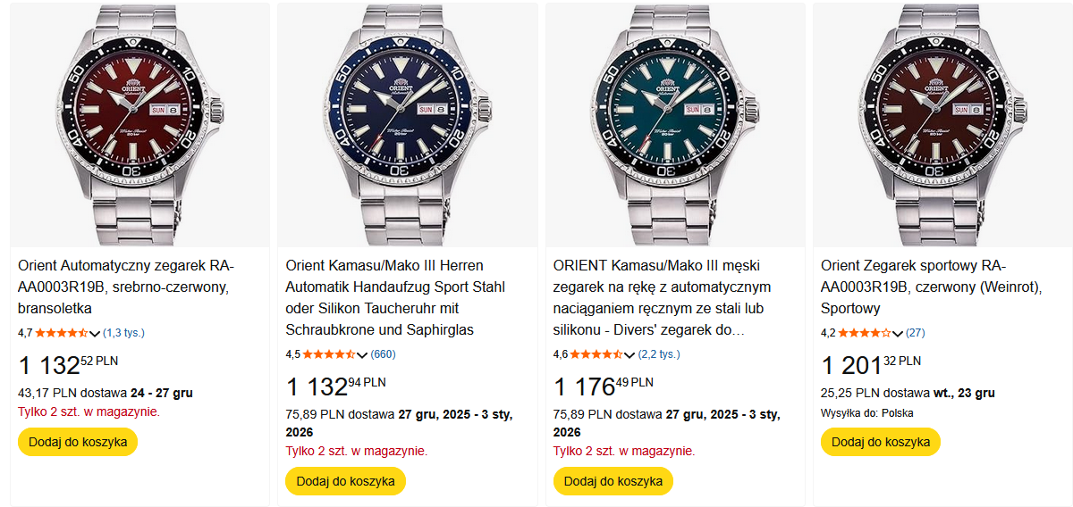The height and width of the screenshot is (507, 1073).
Task: Click the 1 201,32 PLN price
Action: coord(870,364)
